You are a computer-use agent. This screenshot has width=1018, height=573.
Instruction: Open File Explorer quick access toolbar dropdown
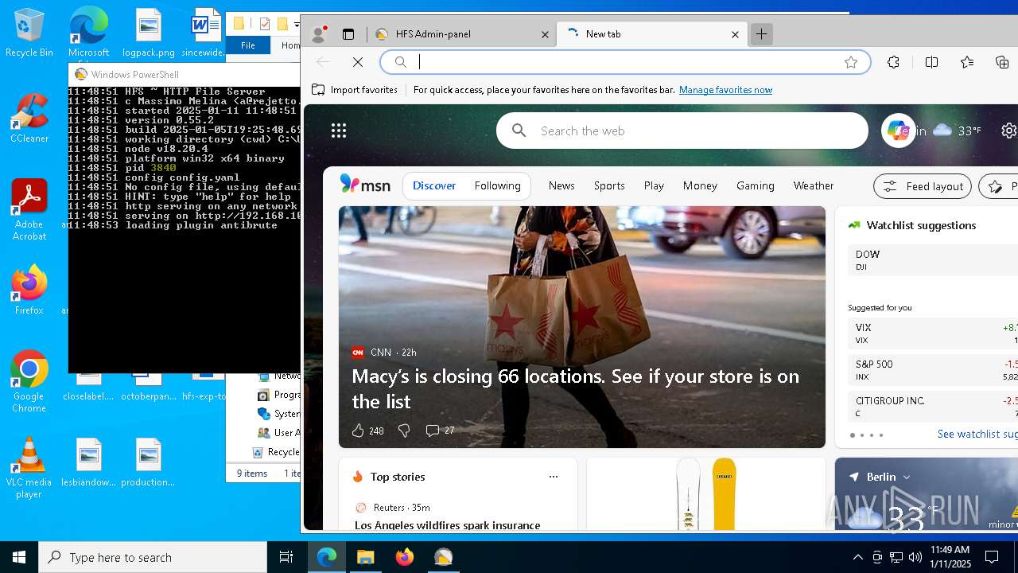(297, 24)
